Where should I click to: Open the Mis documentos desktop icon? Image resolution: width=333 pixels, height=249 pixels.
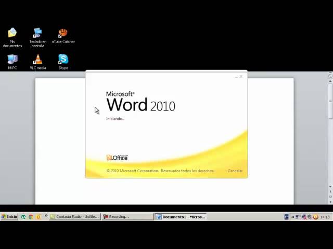coord(12,37)
